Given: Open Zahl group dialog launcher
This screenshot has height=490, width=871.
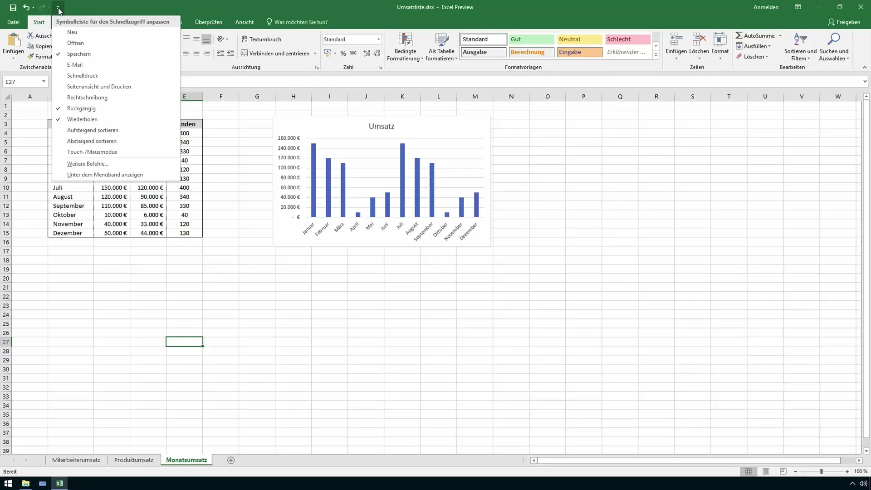Looking at the screenshot, I should (380, 67).
